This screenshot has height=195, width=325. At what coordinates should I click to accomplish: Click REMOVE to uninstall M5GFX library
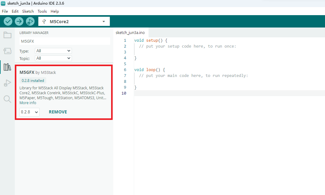58,112
